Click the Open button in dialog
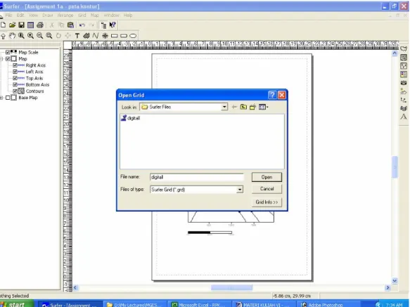This screenshot has width=410, height=307. pos(267,177)
